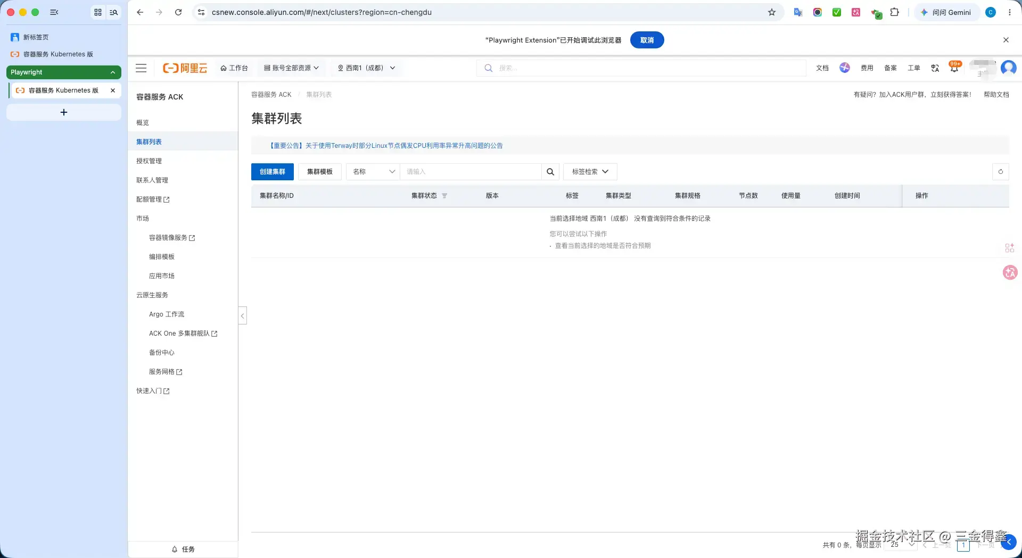
Task: Open the account avatar menu
Action: point(1009,68)
